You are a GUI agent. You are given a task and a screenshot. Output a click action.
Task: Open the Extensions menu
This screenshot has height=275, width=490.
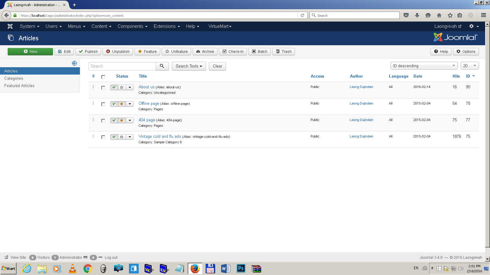(167, 26)
